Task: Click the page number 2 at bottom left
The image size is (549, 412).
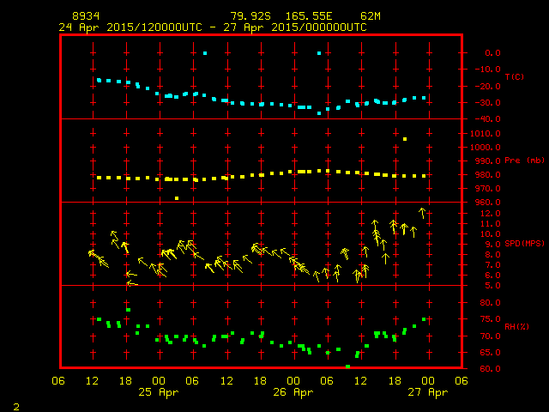Action: 16,406
